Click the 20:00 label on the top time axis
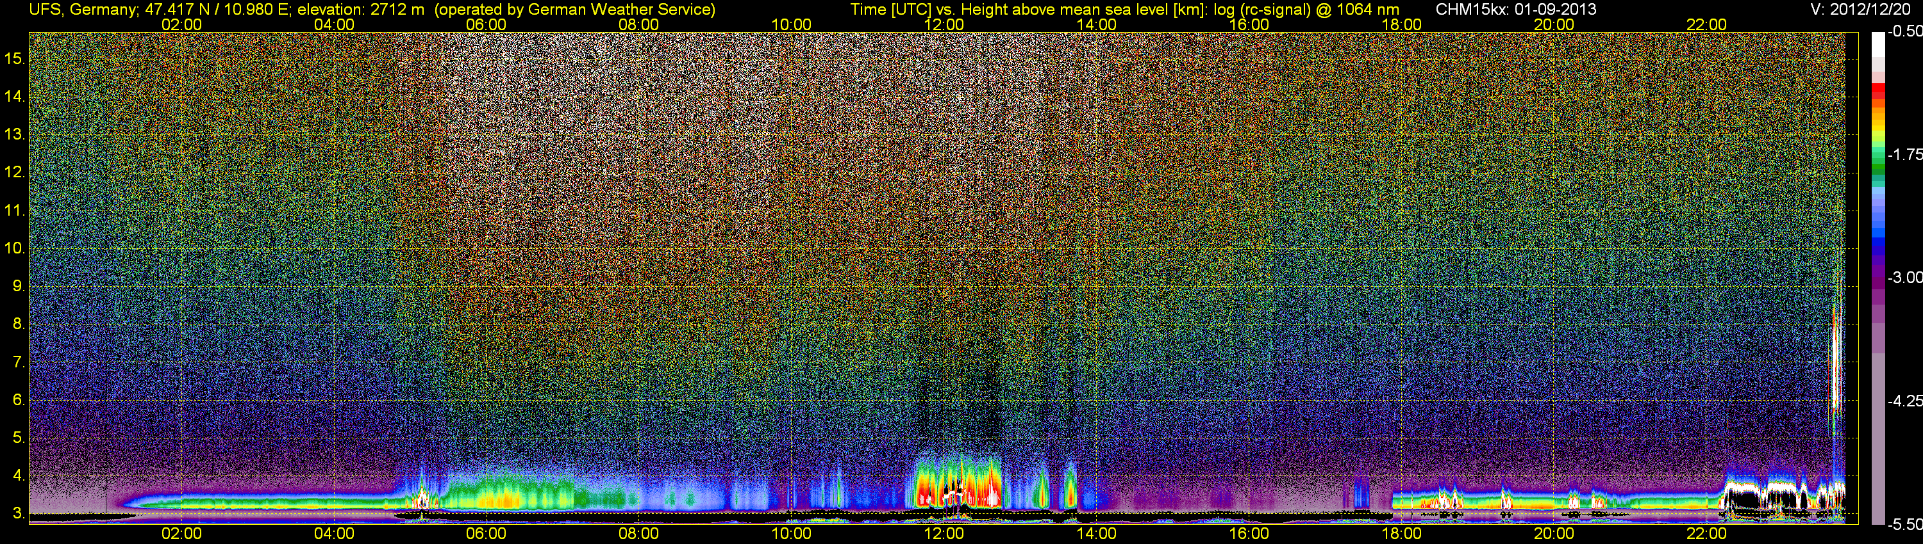This screenshot has width=1923, height=544. click(1554, 24)
